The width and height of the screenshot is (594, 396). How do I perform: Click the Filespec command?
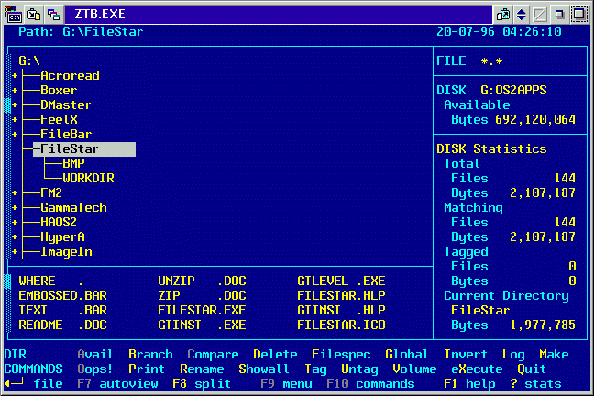[x=341, y=355]
